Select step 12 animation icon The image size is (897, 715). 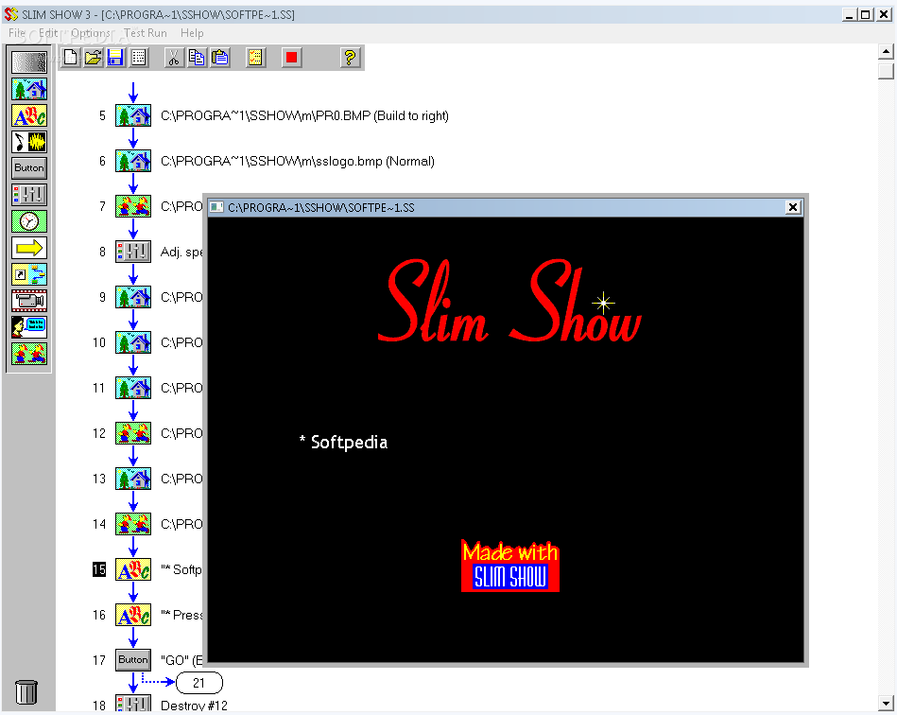pos(133,433)
